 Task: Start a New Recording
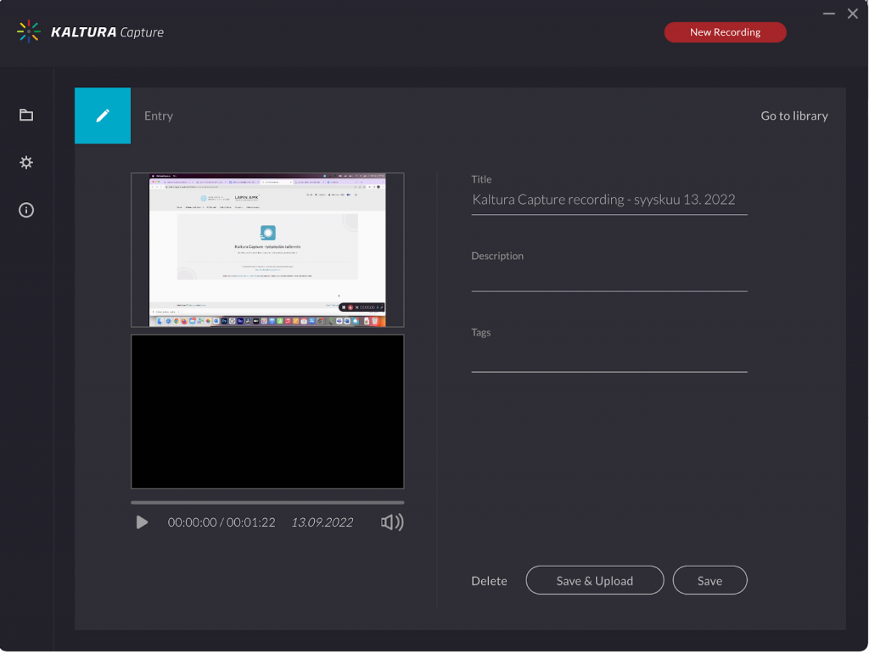(725, 32)
